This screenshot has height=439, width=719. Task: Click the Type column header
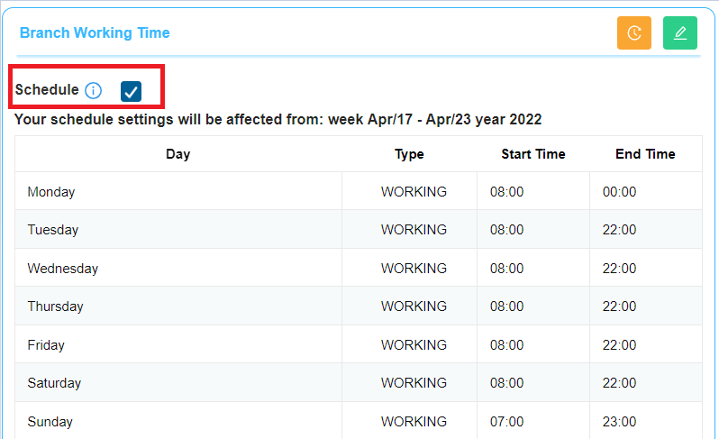coord(409,154)
